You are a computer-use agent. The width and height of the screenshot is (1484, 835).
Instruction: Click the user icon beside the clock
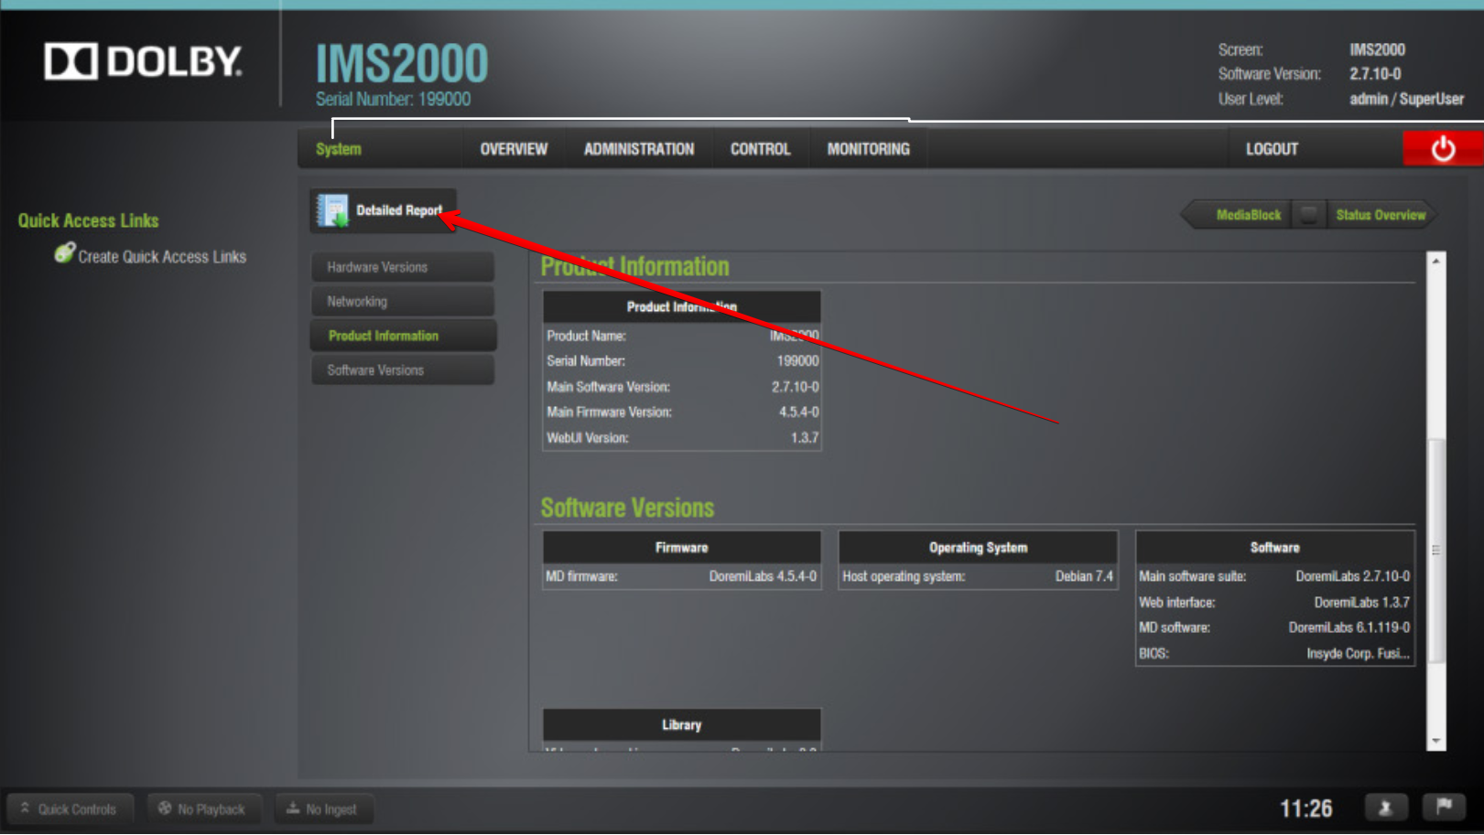[1386, 808]
